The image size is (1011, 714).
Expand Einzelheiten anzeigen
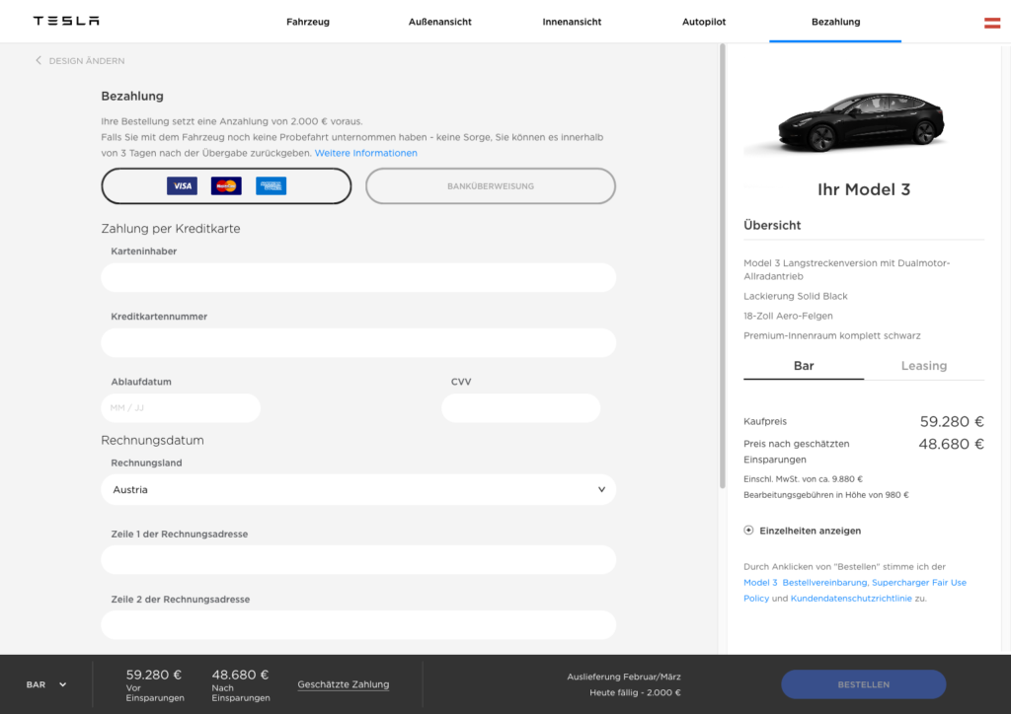pyautogui.click(x=810, y=531)
